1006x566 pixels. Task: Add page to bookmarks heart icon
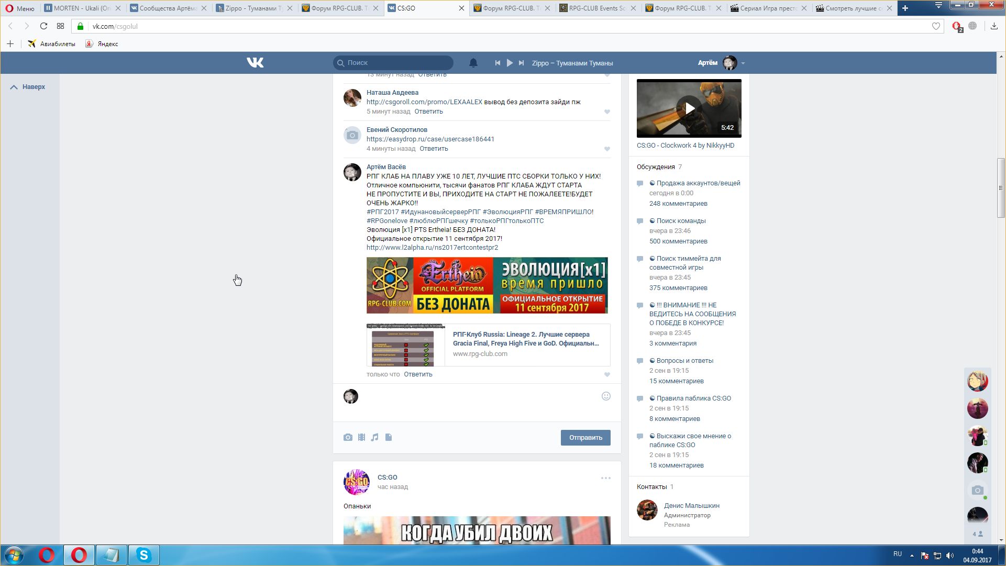(936, 26)
